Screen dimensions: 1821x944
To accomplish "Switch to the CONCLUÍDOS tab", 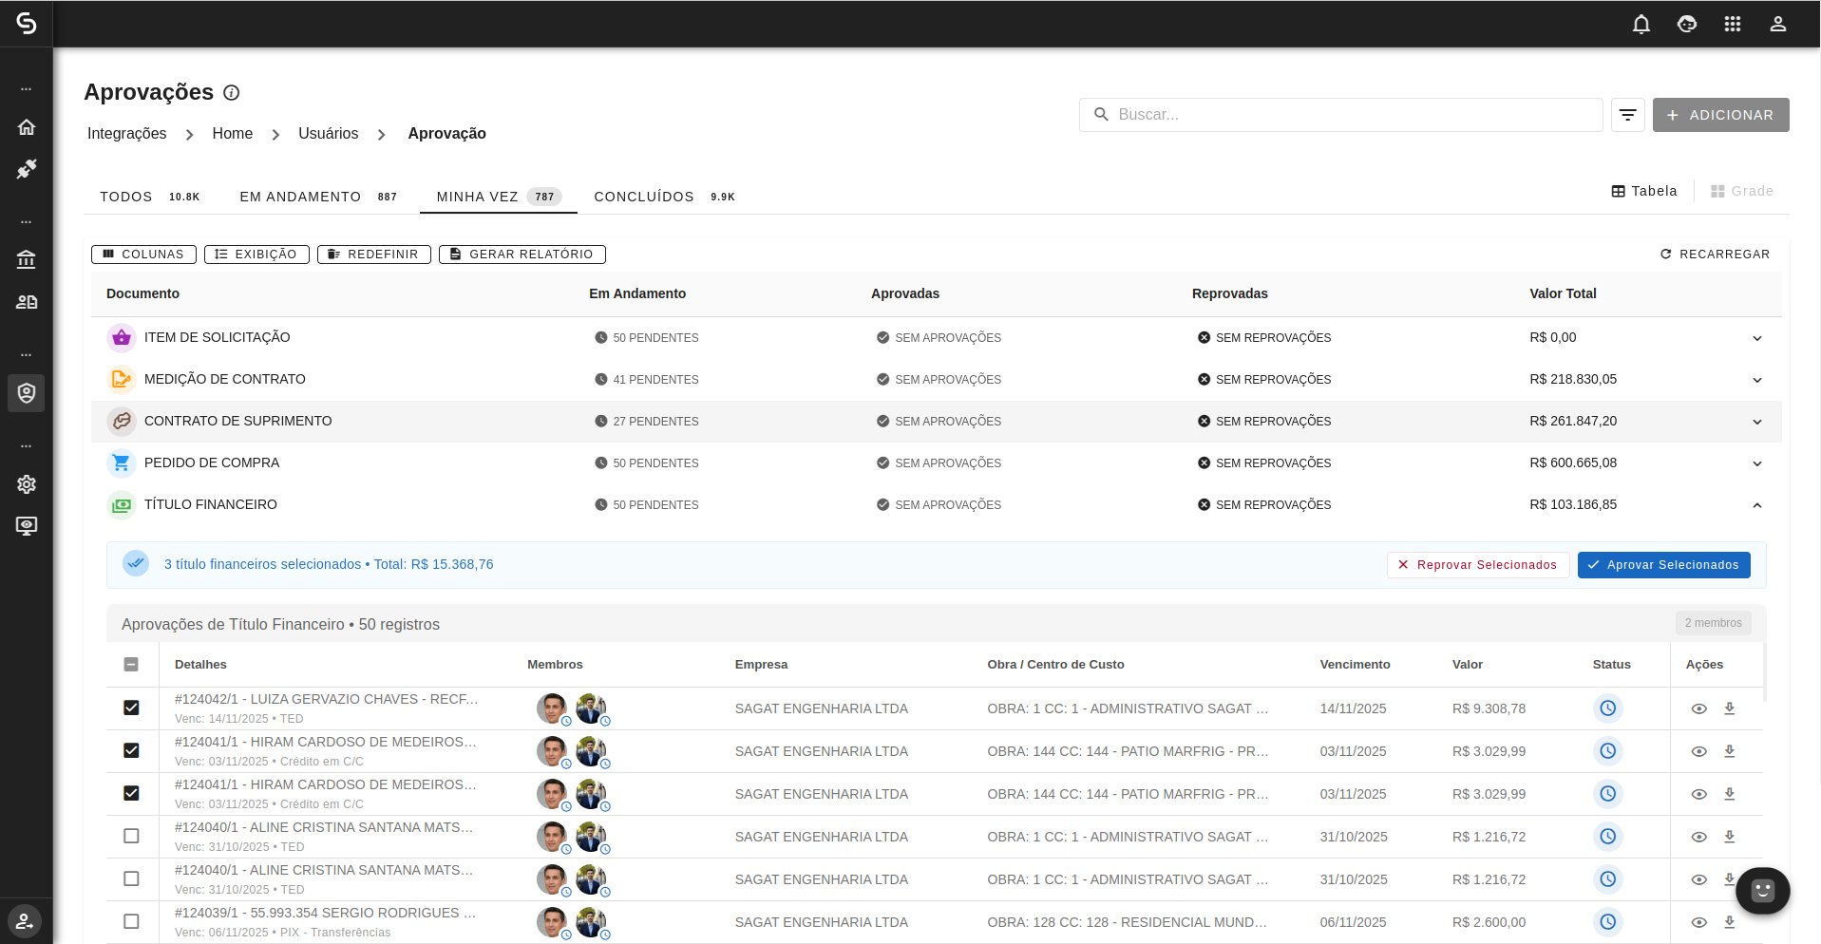I will 664,197.
